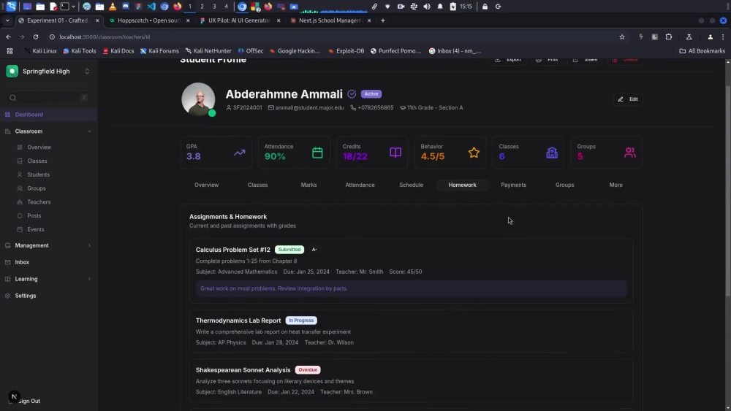Launch VS Code from the top panel

pos(151,7)
